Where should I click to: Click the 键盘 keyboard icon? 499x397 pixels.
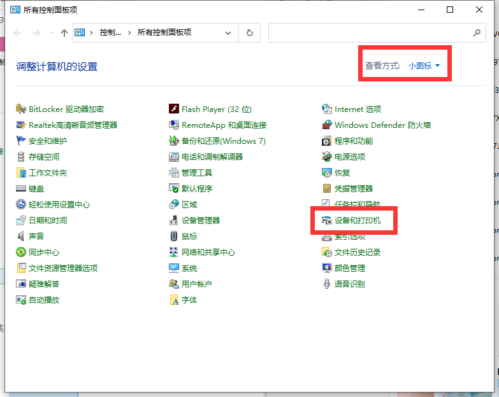20,189
